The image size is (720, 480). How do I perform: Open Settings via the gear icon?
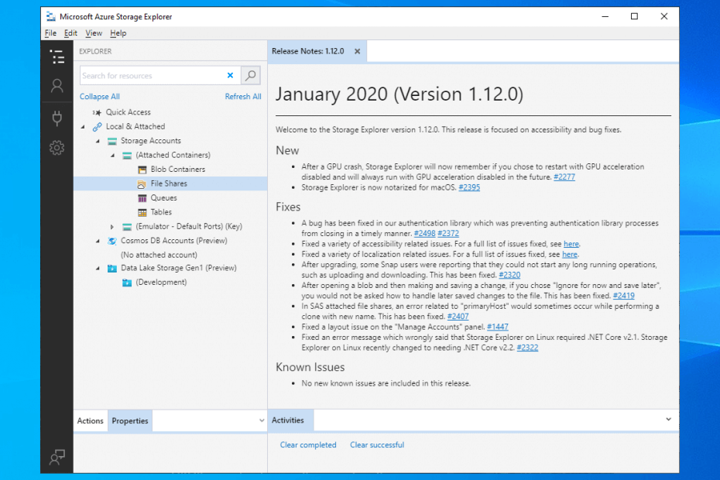57,147
